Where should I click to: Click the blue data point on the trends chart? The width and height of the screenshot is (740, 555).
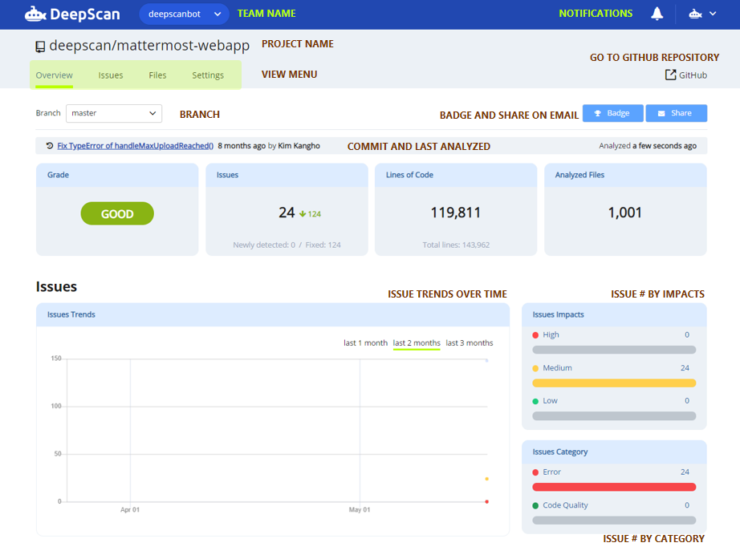486,361
